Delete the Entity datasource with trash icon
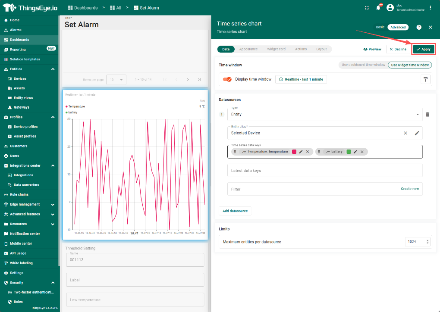 (427, 115)
